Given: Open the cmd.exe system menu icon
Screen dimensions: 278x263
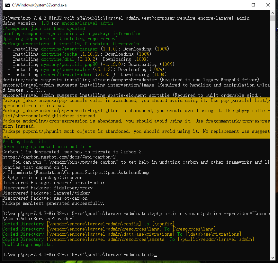Looking at the screenshot, I should tap(8, 5).
